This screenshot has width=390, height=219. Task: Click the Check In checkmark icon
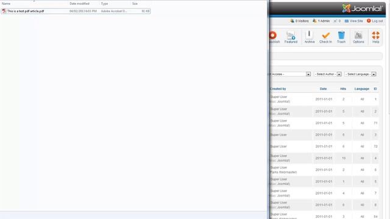click(325, 35)
